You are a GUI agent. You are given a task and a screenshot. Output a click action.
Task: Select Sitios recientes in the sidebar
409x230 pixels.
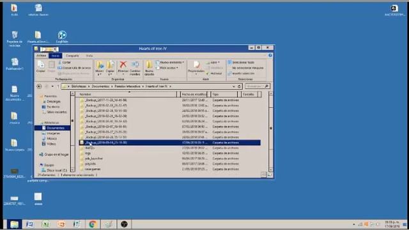coord(56,112)
